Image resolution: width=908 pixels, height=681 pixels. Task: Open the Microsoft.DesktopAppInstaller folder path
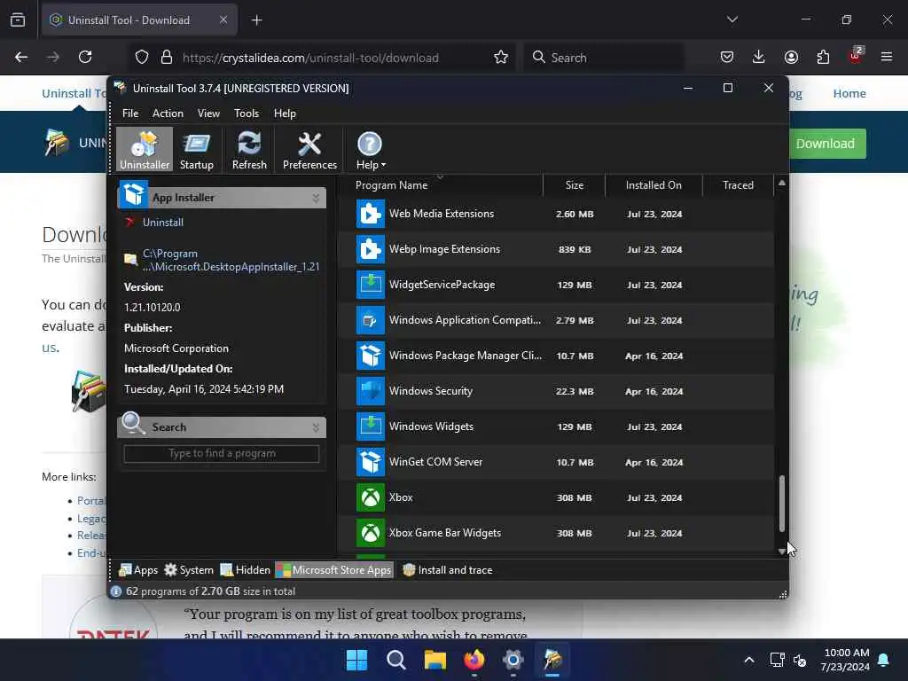[x=231, y=260]
